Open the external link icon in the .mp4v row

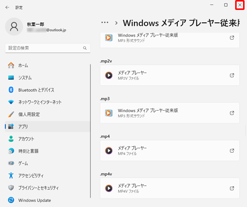232,188
